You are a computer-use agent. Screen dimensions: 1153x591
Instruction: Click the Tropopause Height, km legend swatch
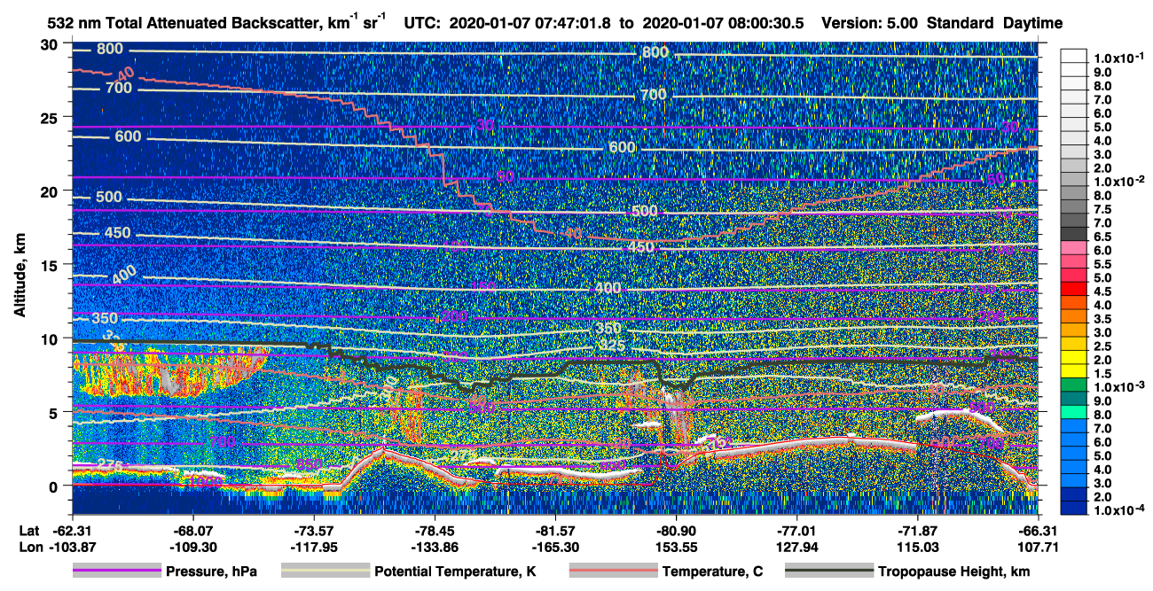829,572
